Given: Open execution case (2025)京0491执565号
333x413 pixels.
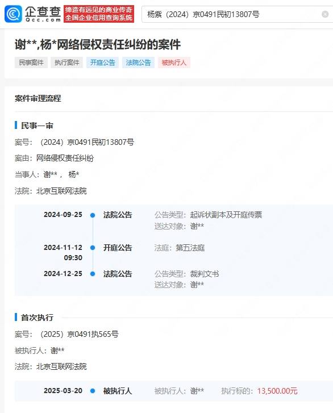Looking at the screenshot, I should 79,334.
